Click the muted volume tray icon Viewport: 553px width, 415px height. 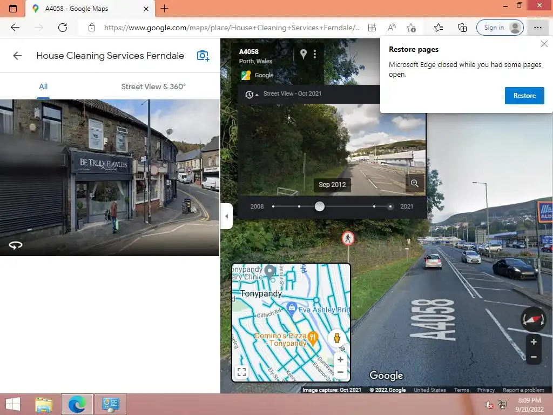coord(489,405)
